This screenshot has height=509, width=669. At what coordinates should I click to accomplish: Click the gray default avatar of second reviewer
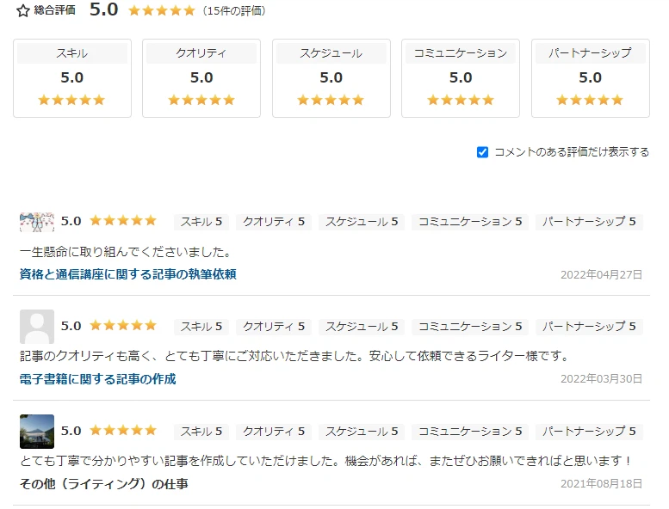tap(37, 327)
